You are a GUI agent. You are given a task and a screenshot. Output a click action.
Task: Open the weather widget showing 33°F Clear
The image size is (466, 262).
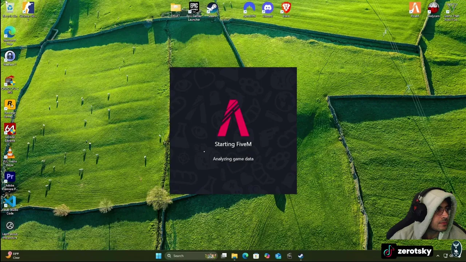(x=12, y=255)
